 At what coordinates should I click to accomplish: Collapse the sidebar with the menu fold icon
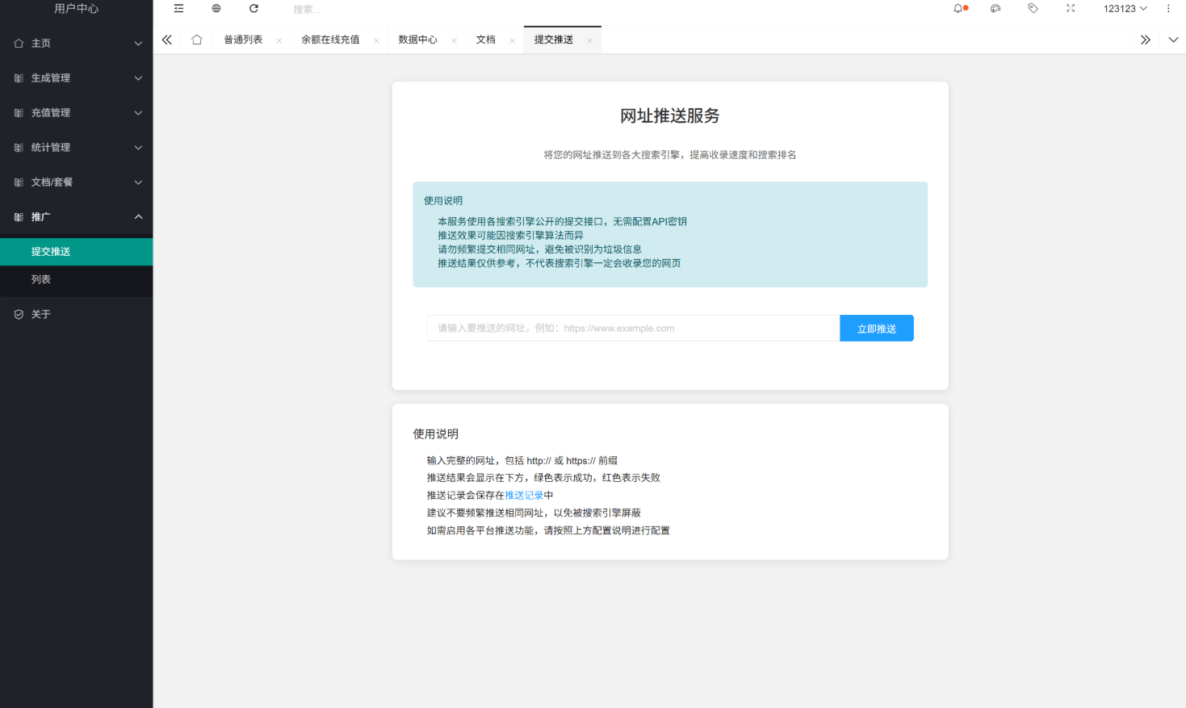(x=178, y=9)
